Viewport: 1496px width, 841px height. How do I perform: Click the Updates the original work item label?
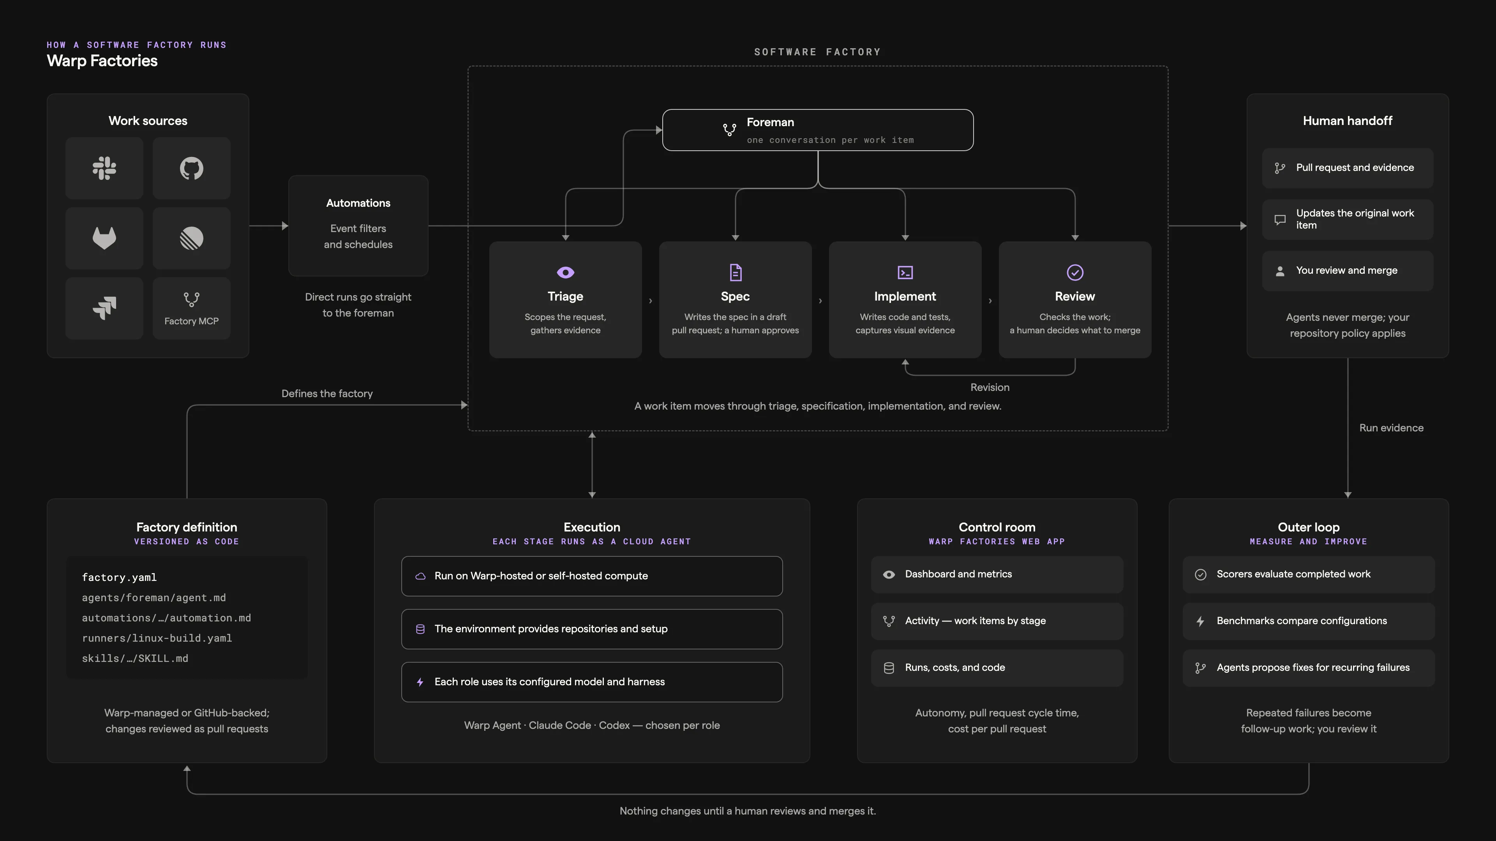(1355, 219)
